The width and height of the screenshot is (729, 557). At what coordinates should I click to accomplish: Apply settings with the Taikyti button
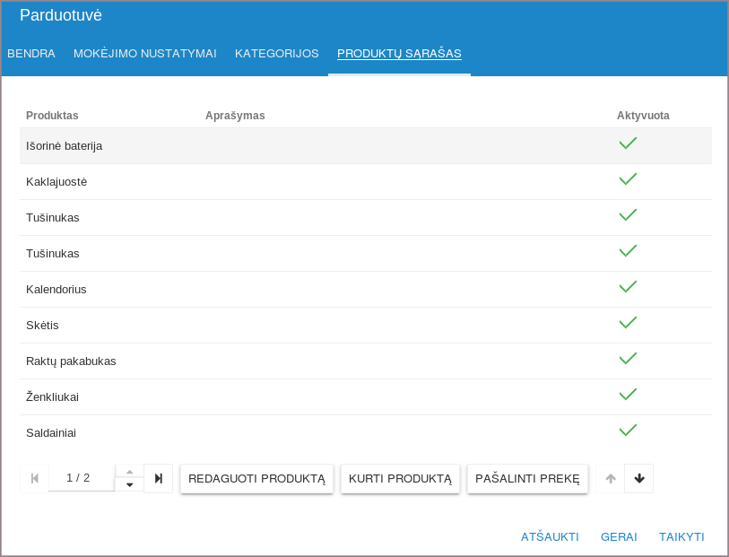tap(681, 537)
